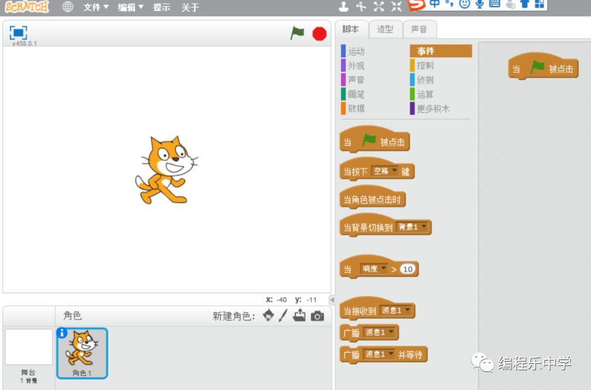
Task: Click the cat sprite on the stage
Action: [166, 170]
